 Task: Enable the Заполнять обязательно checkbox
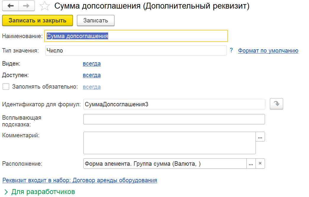tap(6, 87)
